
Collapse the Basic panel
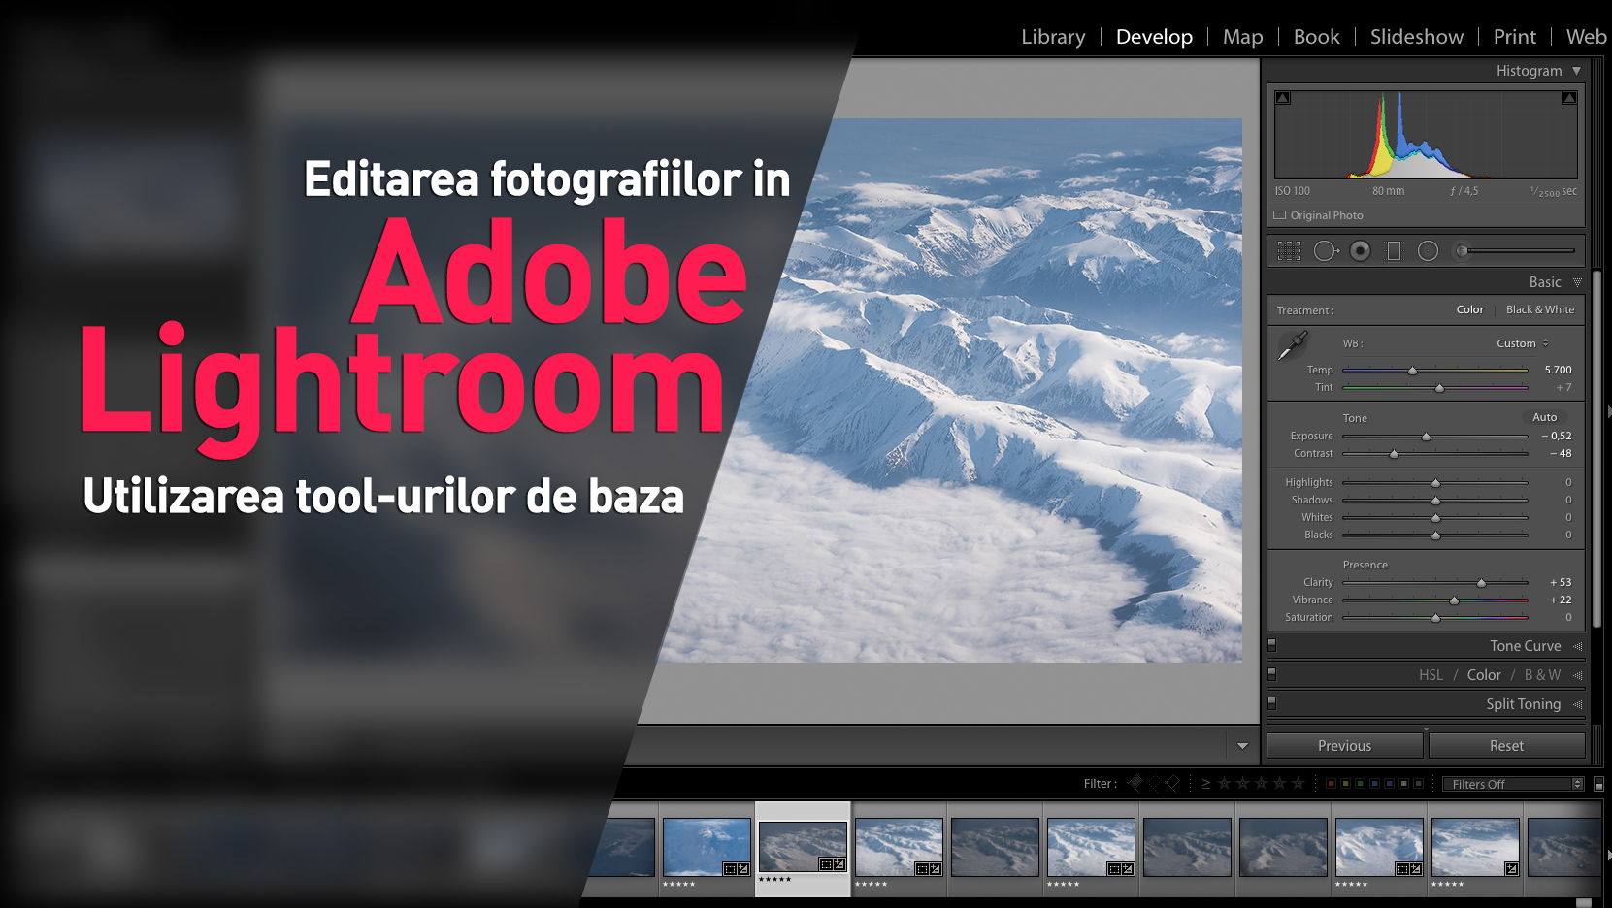coord(1577,282)
